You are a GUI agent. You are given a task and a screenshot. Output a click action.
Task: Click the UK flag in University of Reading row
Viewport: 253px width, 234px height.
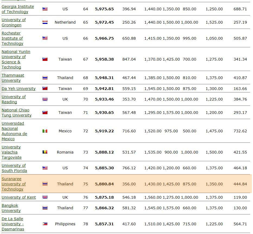click(45, 99)
